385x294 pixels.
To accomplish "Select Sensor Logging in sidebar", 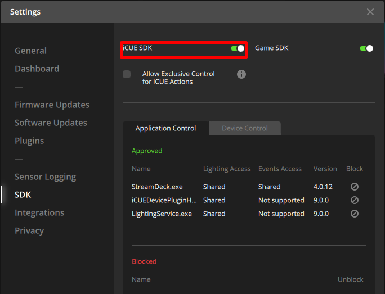I will click(45, 177).
